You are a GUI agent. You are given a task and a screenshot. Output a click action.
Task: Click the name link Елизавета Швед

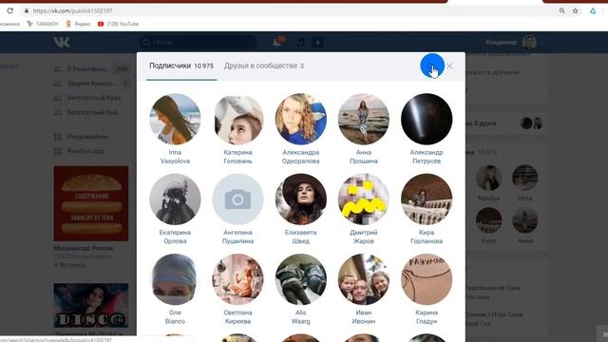point(300,237)
